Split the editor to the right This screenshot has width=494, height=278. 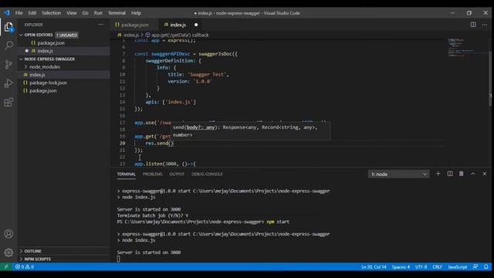click(473, 25)
